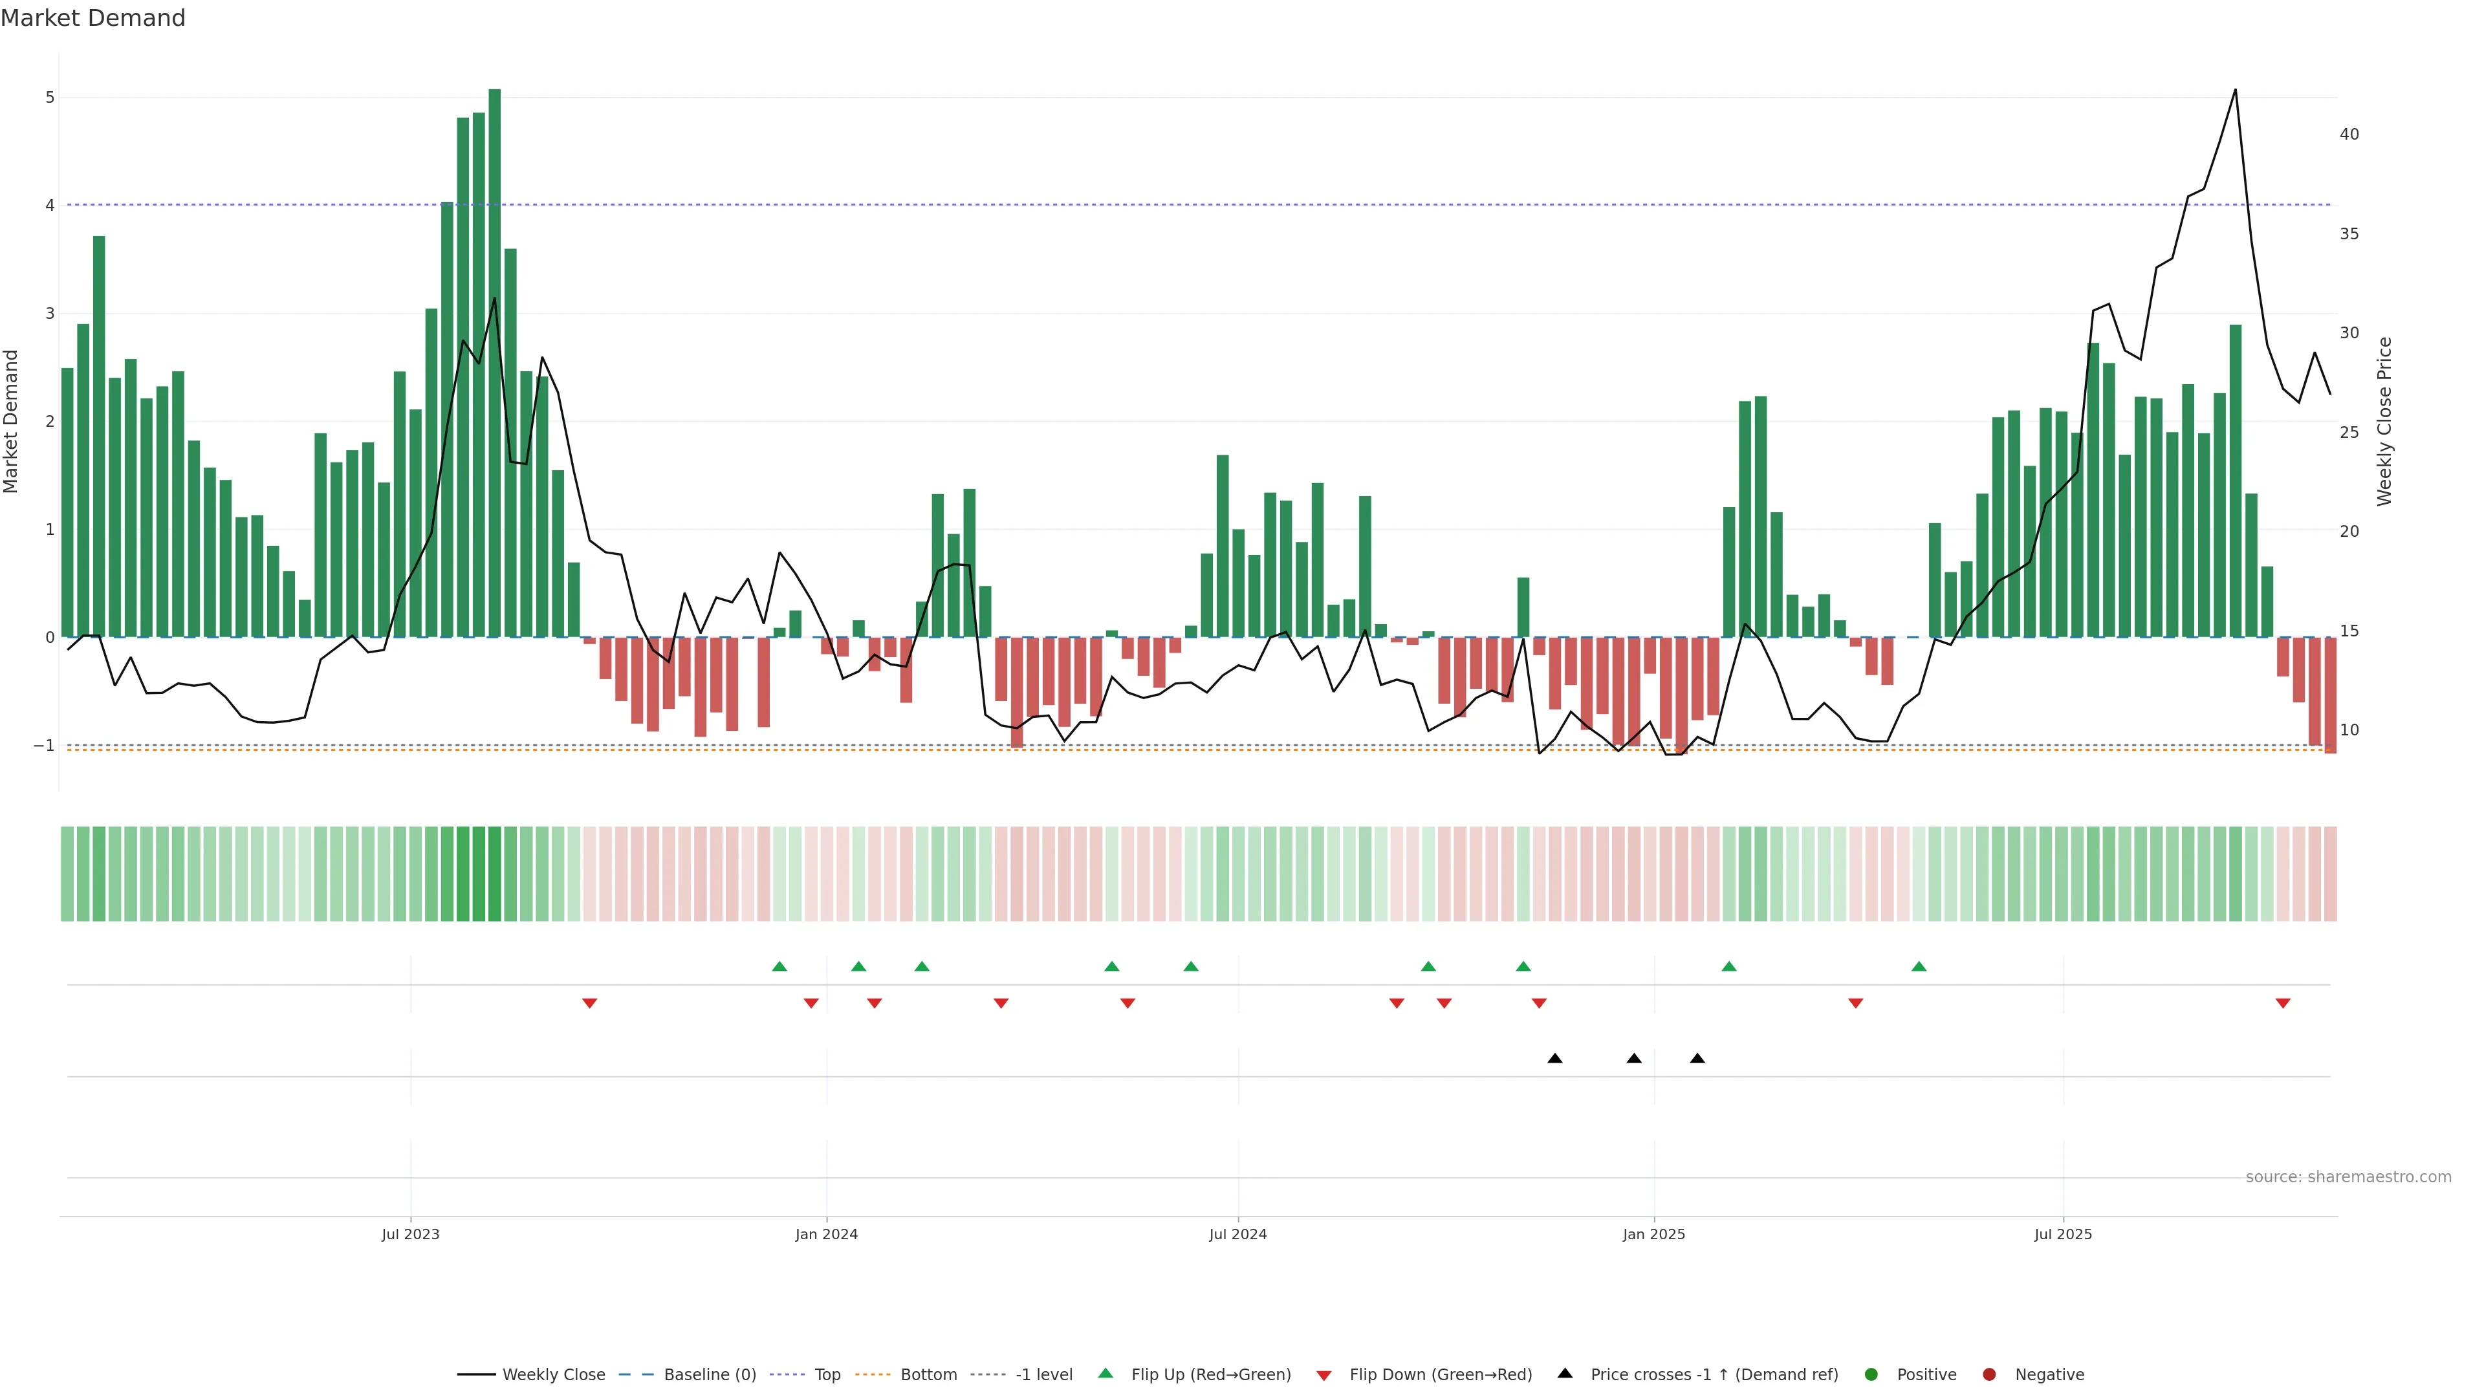This screenshot has width=2484, height=1397.
Task: Click the red Flip Down triangle legend icon
Action: pyautogui.click(x=1324, y=1375)
